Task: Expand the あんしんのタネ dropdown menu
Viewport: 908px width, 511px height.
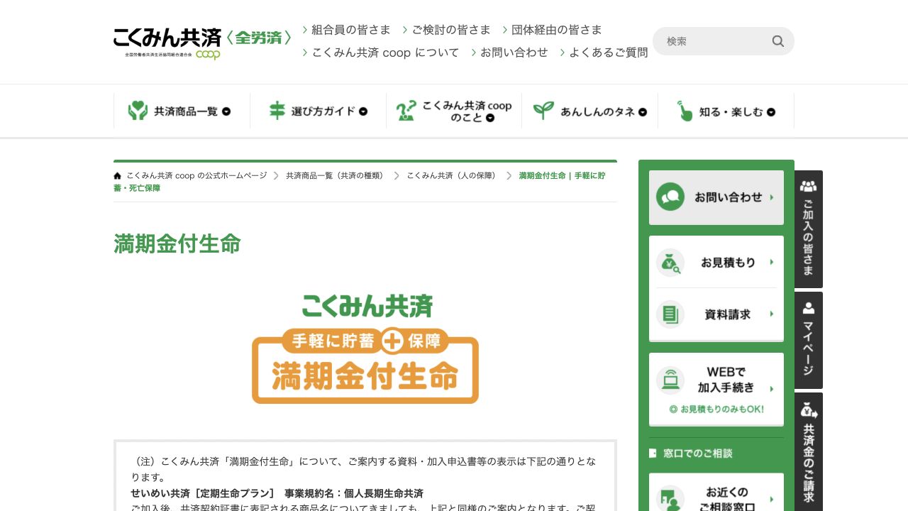Action: click(591, 111)
